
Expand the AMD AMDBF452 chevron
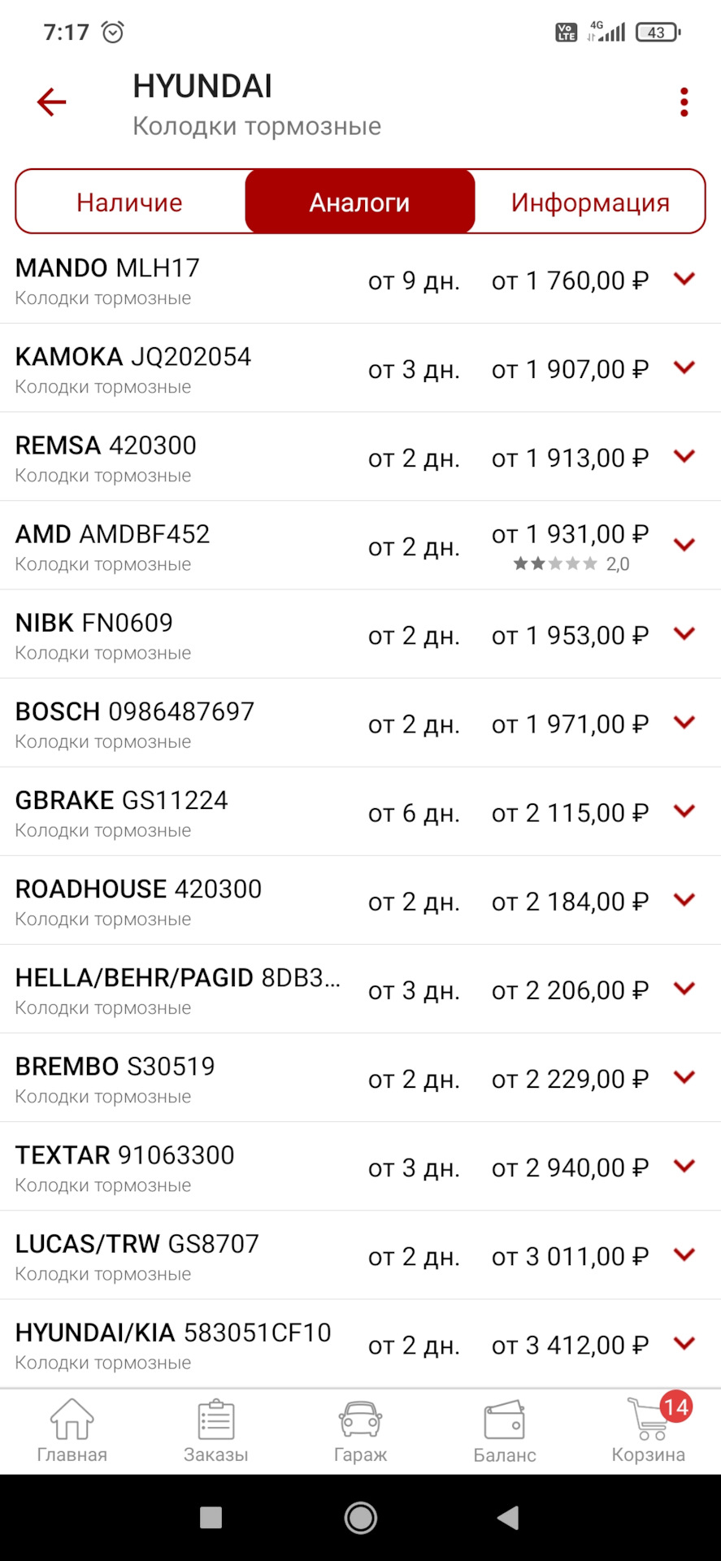click(684, 545)
